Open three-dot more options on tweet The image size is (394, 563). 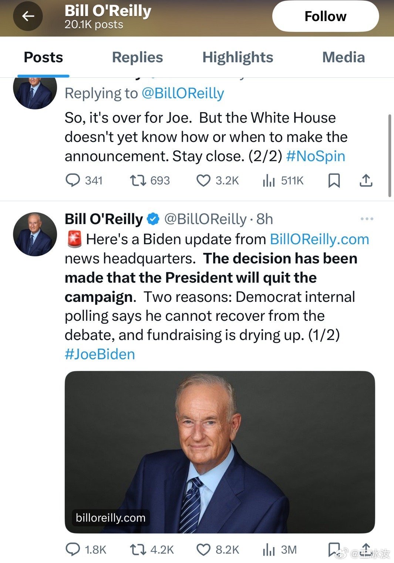[367, 219]
